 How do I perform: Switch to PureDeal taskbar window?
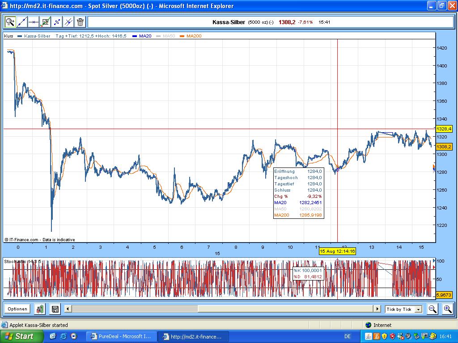122,336
